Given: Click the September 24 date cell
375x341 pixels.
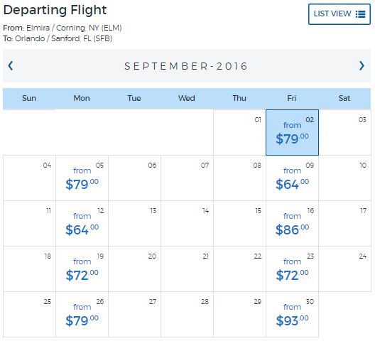Looking at the screenshot, I should 345,269.
